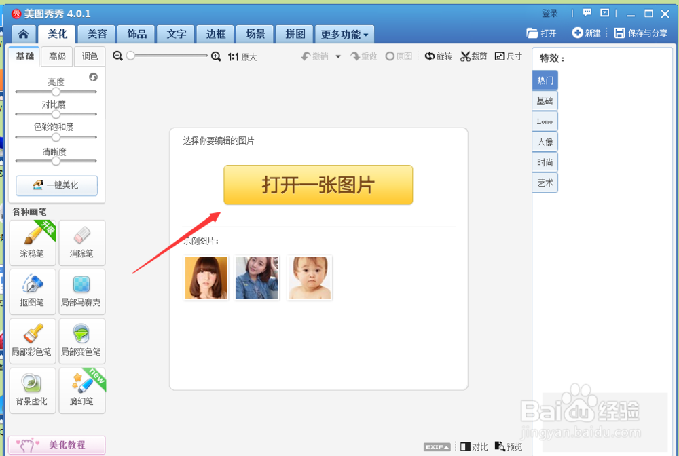Click the zoom in magnifier icon
Screen dimensions: 679x456
click(216, 56)
